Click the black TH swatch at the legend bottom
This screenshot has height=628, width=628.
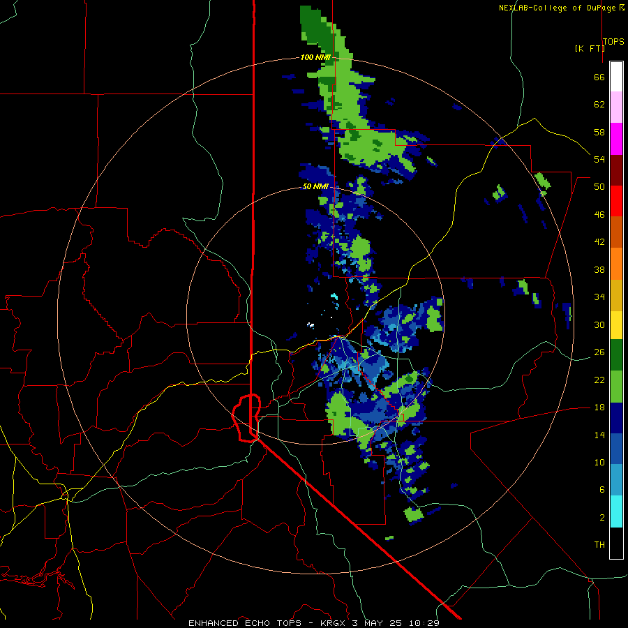pos(616,543)
